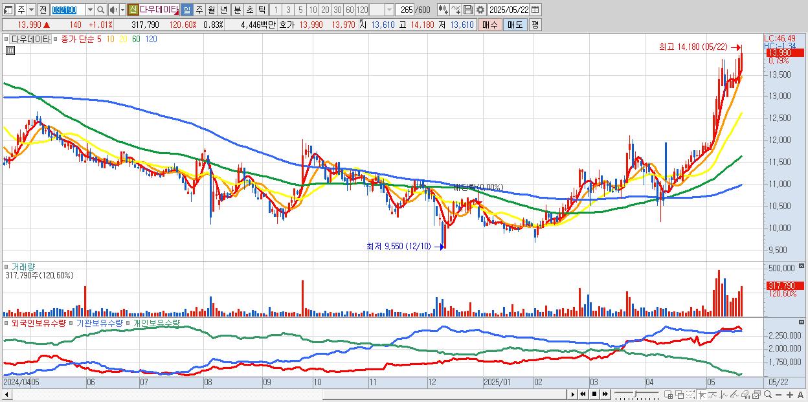Select interval 3 button
Viewport: 808px width, 402px height.
tap(288, 10)
